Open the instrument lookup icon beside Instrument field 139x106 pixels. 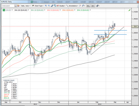(x=16, y=6)
